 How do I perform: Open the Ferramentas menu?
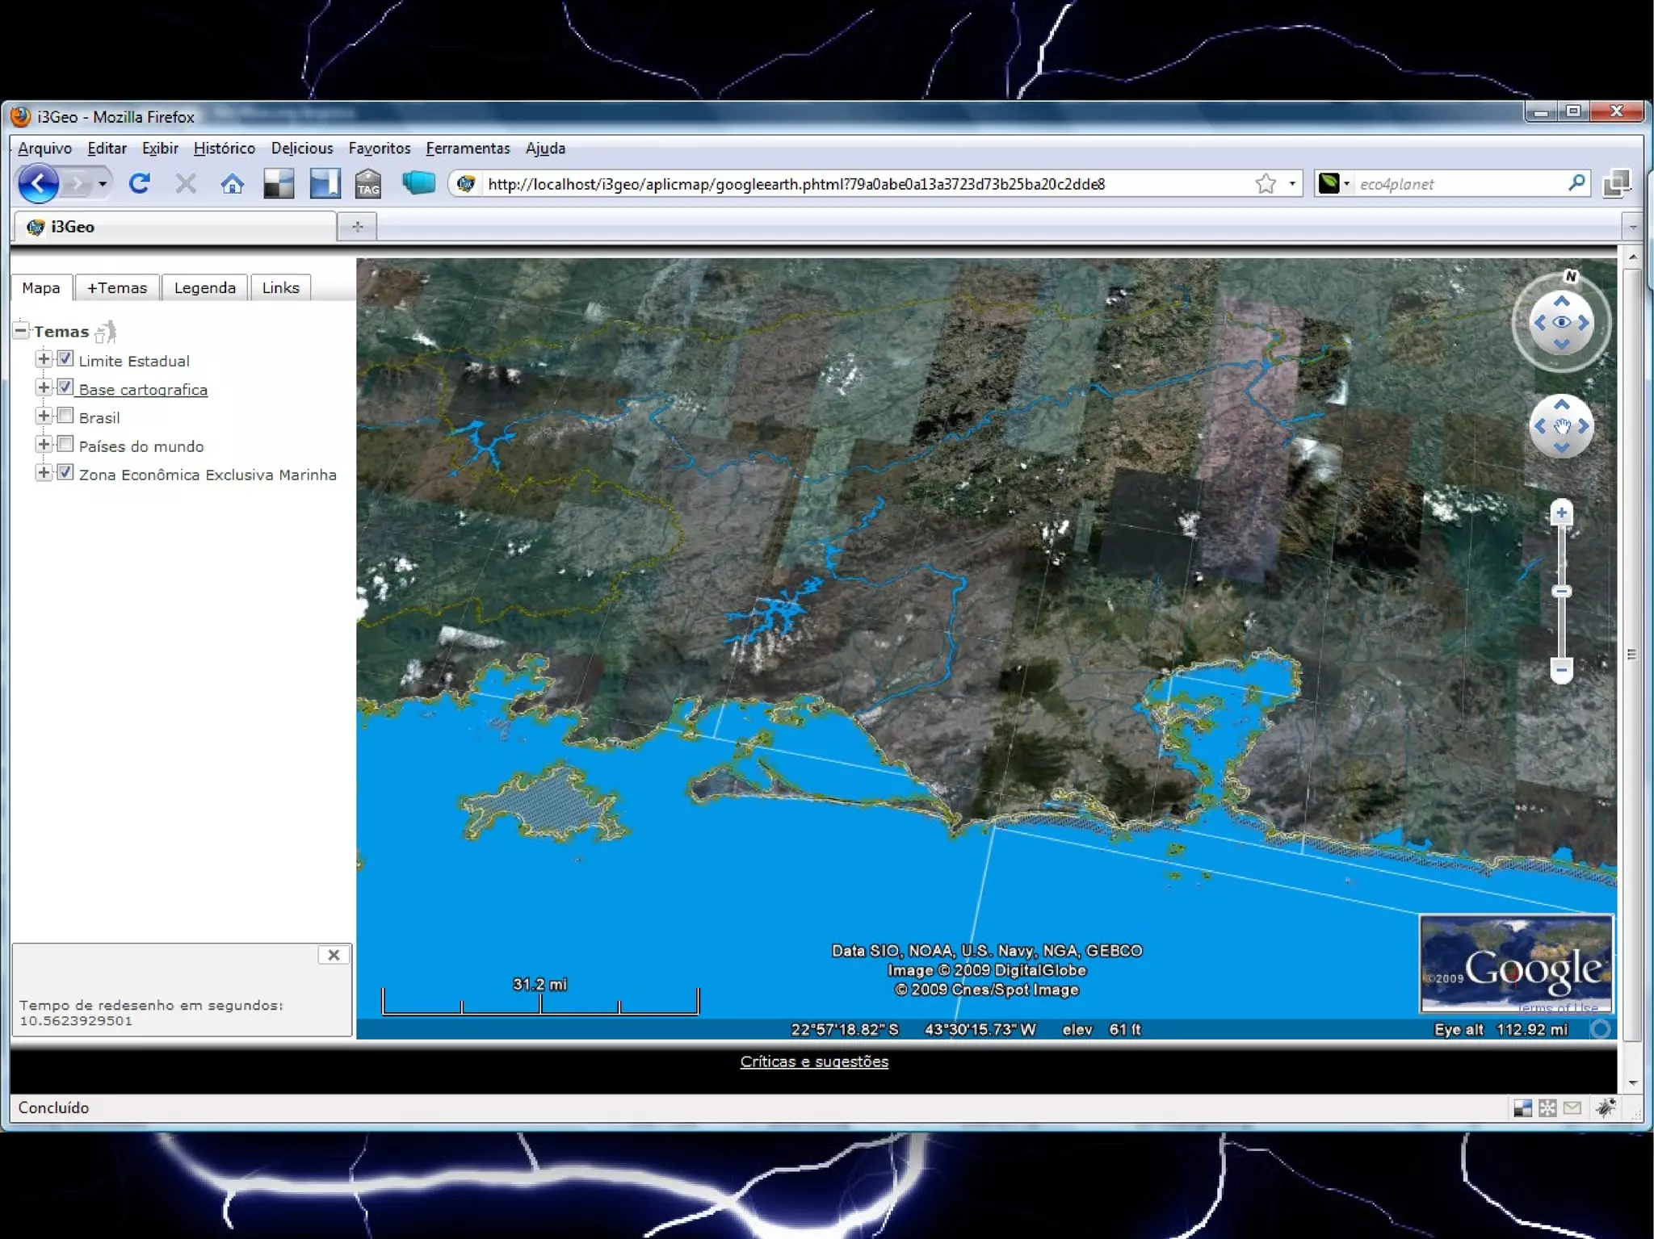(468, 149)
